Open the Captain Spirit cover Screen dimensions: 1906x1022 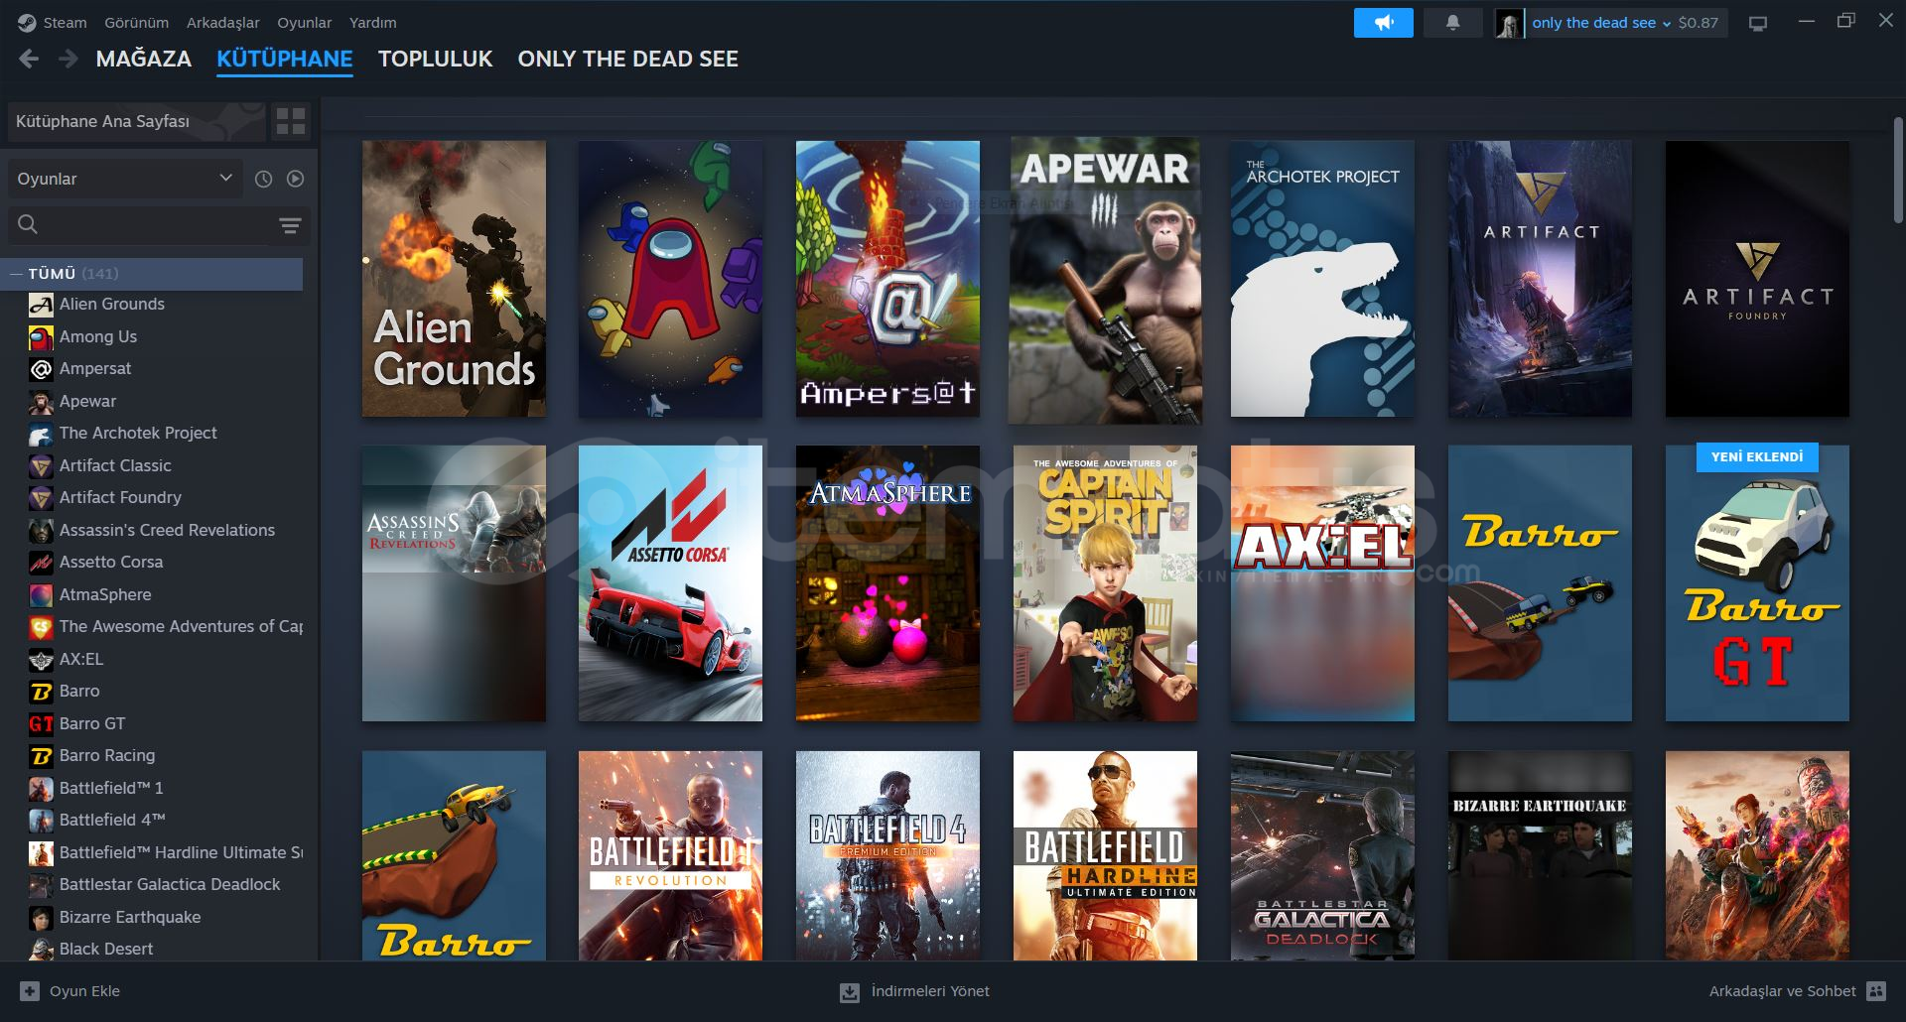1105,583
